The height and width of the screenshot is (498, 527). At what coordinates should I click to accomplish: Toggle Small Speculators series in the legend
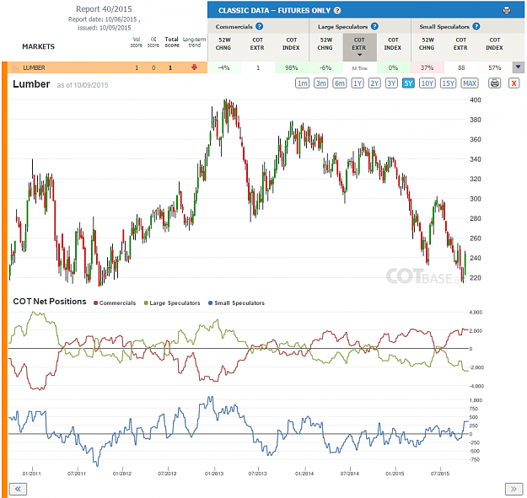click(236, 303)
